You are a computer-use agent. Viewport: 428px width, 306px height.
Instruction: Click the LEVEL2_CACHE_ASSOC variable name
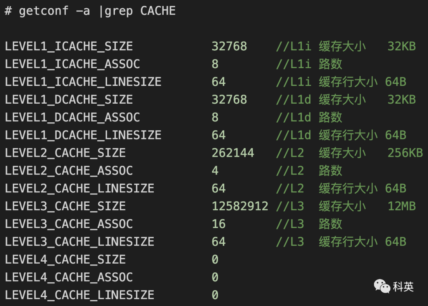click(69, 171)
